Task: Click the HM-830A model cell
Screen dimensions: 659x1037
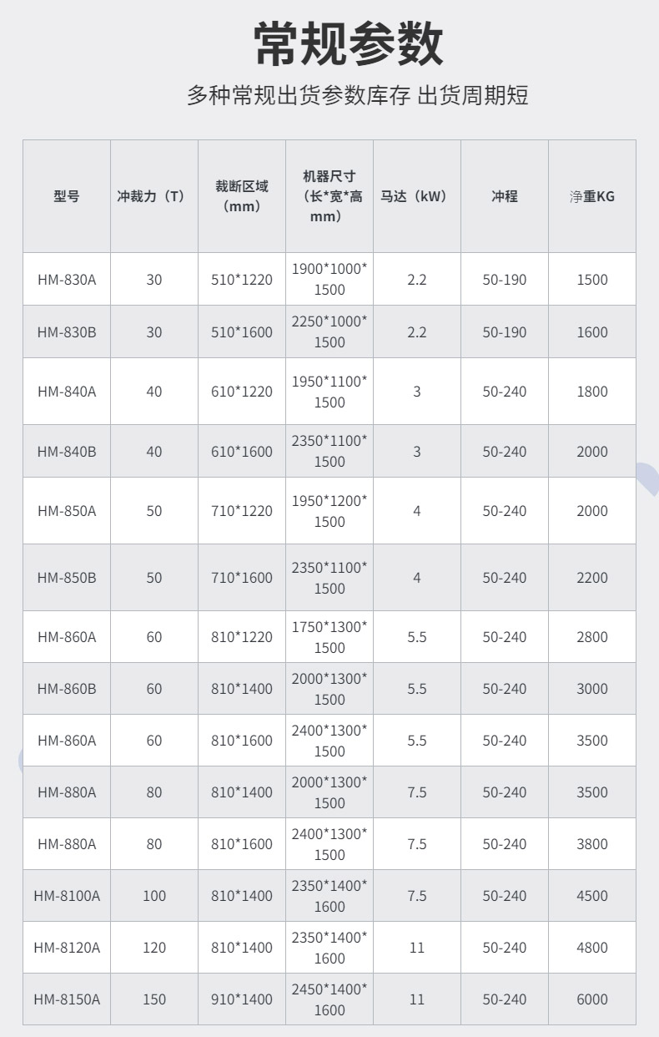Action: (67, 280)
